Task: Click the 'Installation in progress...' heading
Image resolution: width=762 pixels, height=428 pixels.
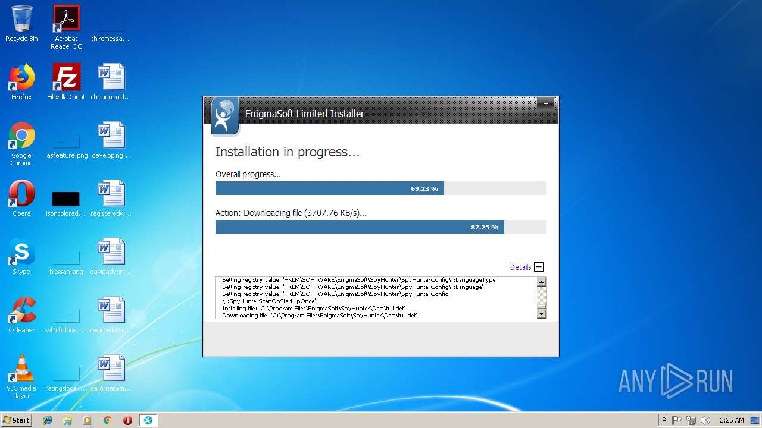Action: click(287, 152)
